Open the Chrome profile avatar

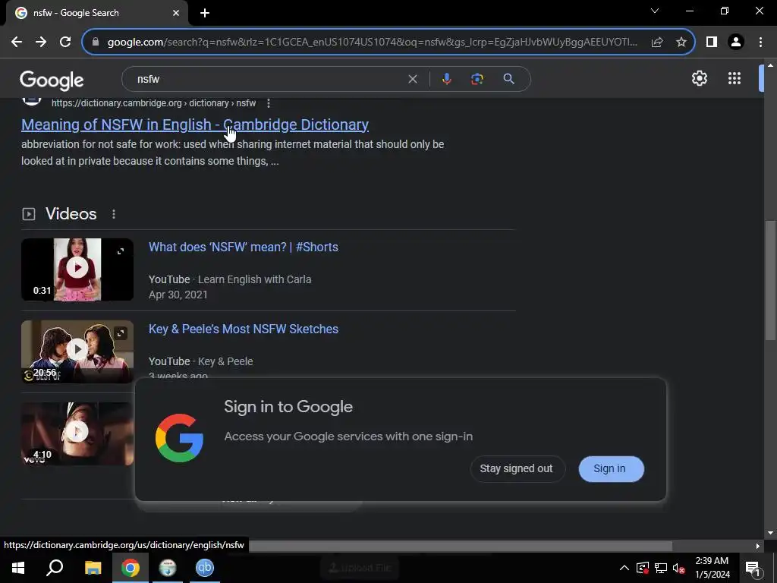(736, 43)
